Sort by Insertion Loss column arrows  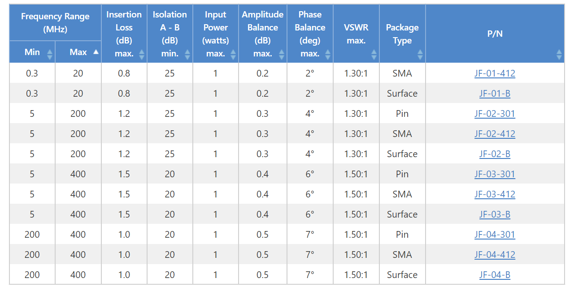142,55
